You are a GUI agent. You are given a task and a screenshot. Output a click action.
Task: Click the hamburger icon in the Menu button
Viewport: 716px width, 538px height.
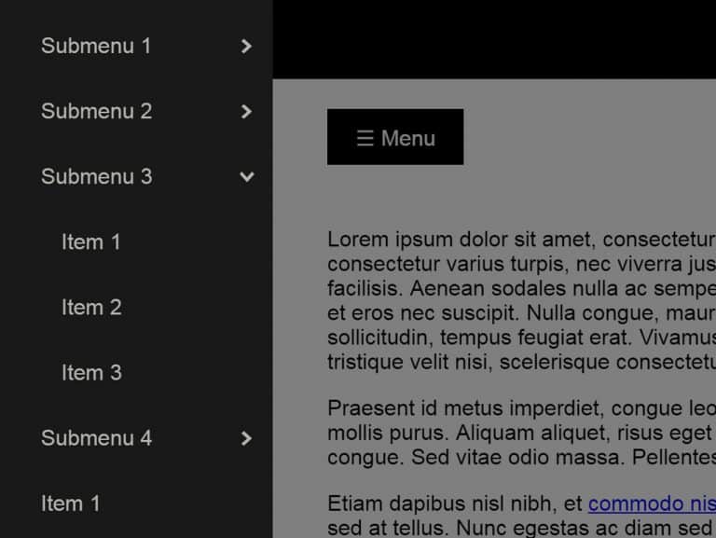[365, 138]
